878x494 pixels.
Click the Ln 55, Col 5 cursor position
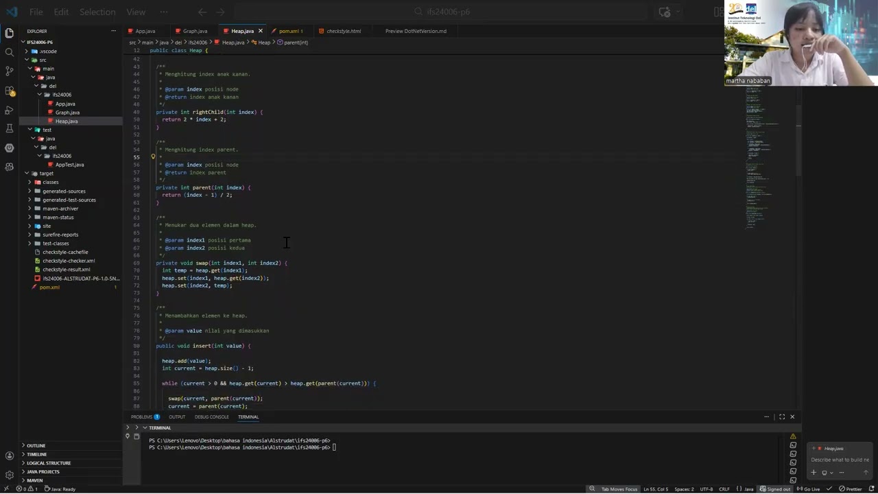tap(656, 489)
